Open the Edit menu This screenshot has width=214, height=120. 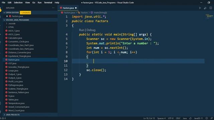9,3
